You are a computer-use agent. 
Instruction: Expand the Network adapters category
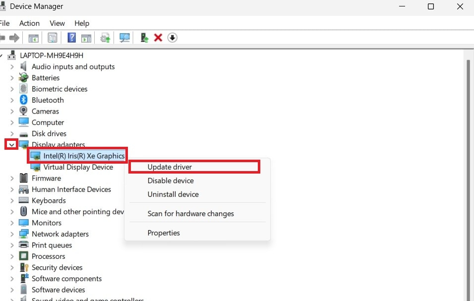pos(12,234)
